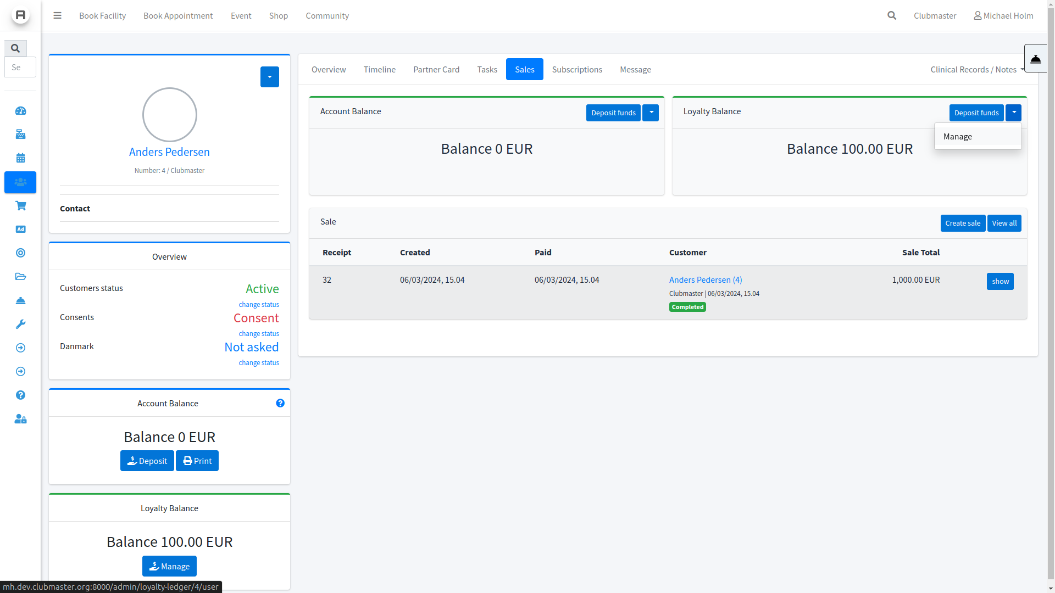Click the sidebar search input field

point(20,68)
